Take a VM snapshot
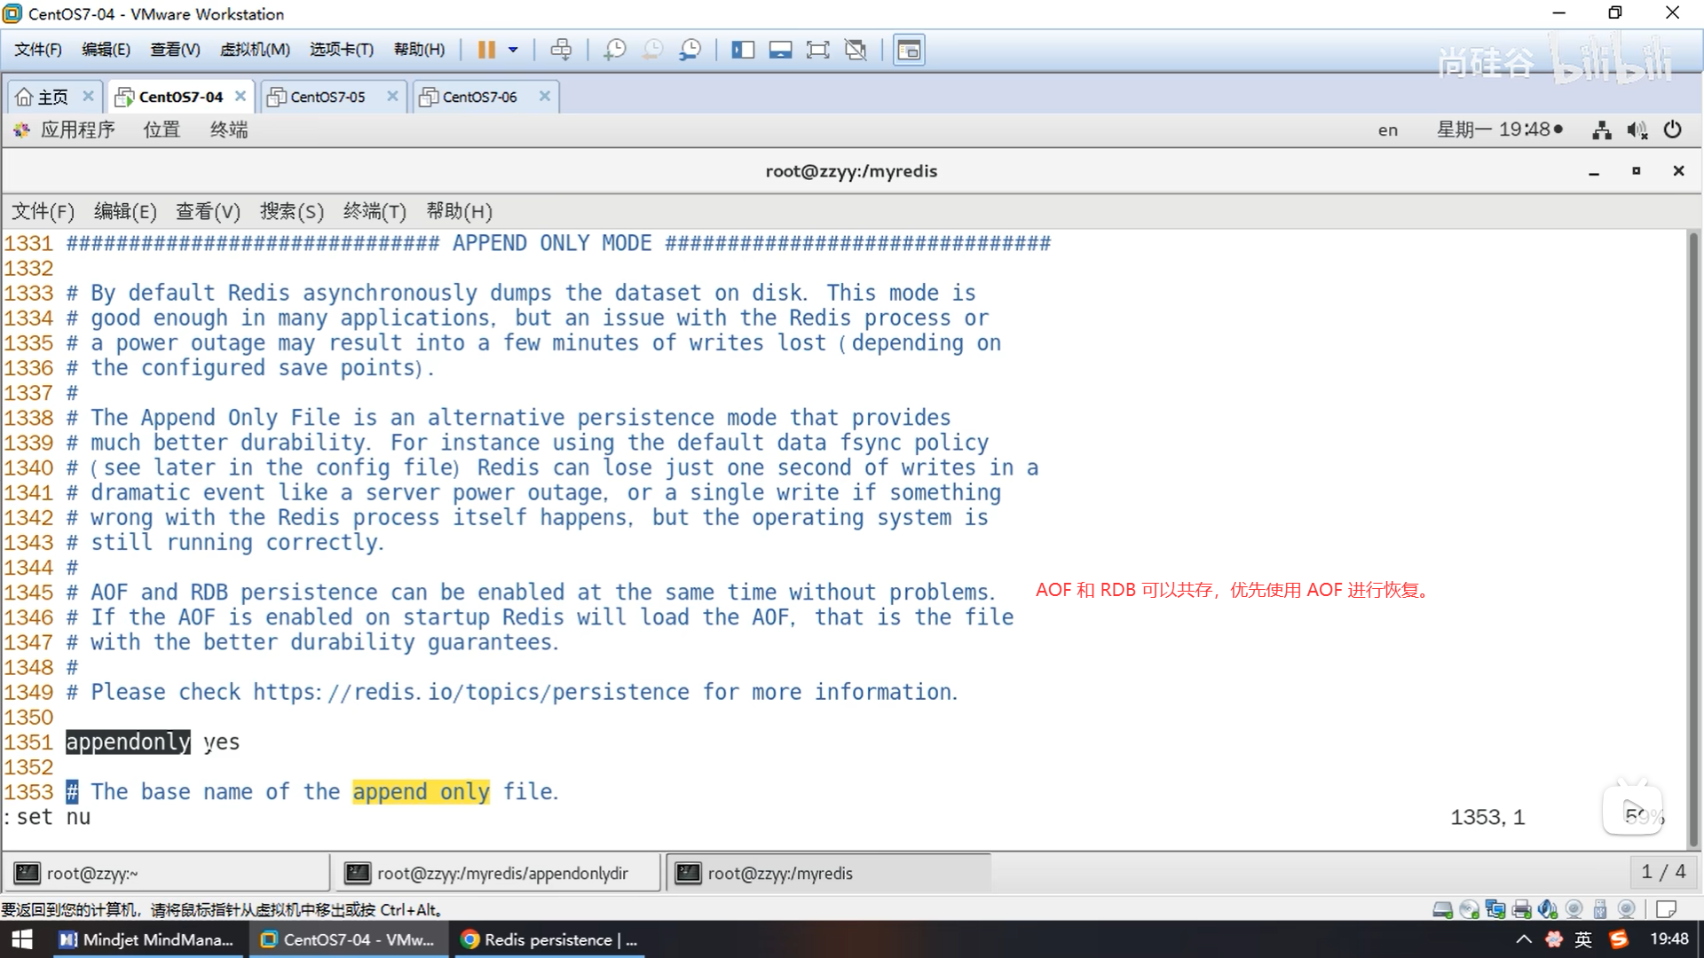The image size is (1704, 958). coord(614,50)
